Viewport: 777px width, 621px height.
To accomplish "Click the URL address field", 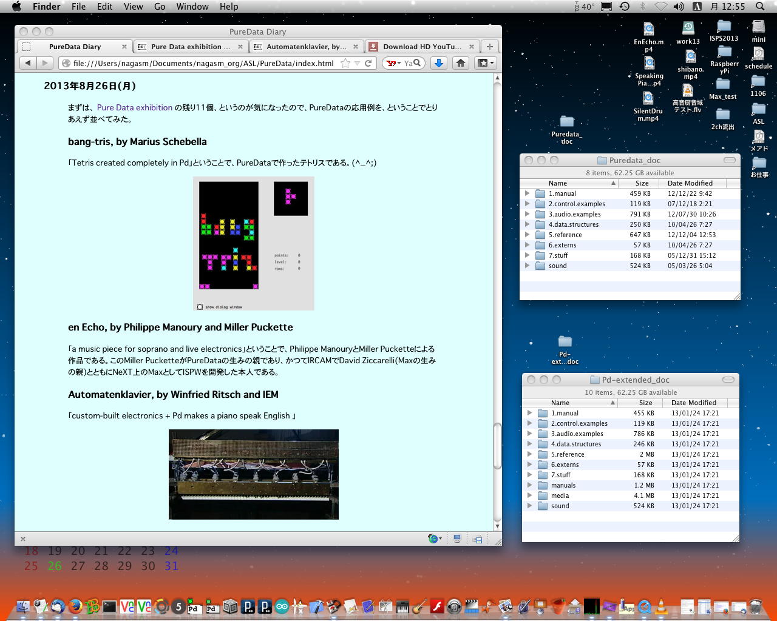I will pos(203,63).
